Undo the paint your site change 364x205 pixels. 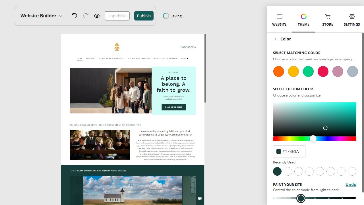(351, 184)
